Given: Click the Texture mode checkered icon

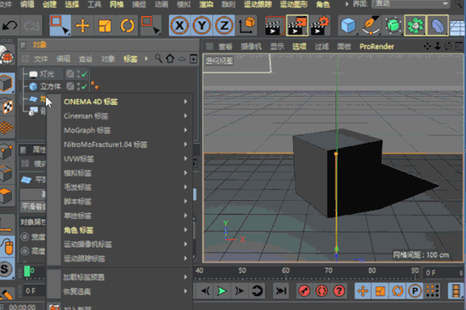Looking at the screenshot, I should (x=7, y=106).
